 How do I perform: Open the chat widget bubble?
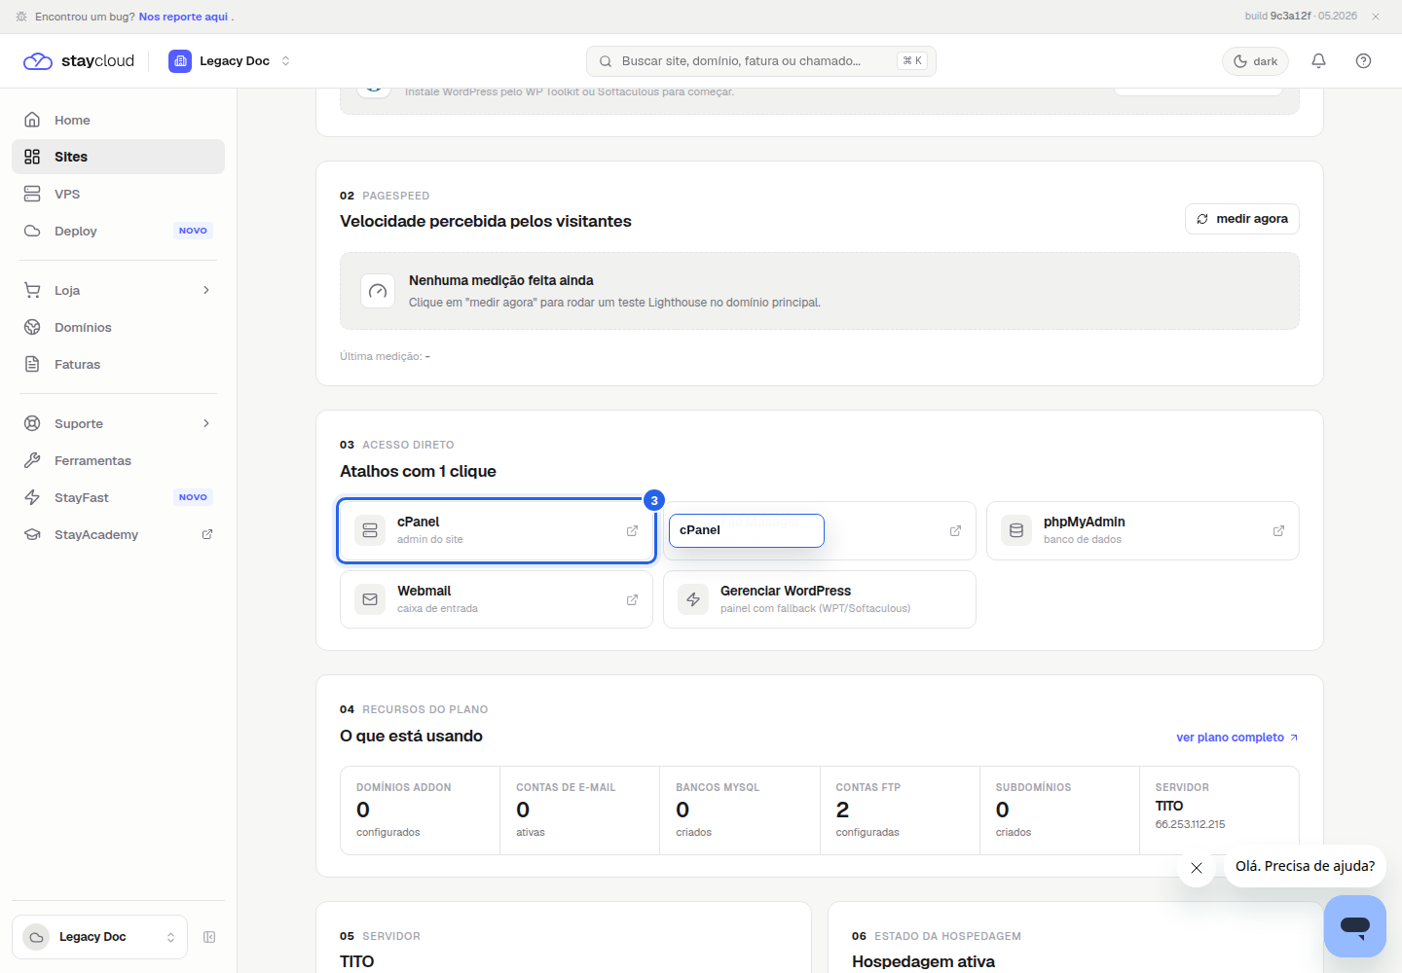pyautogui.click(x=1354, y=925)
